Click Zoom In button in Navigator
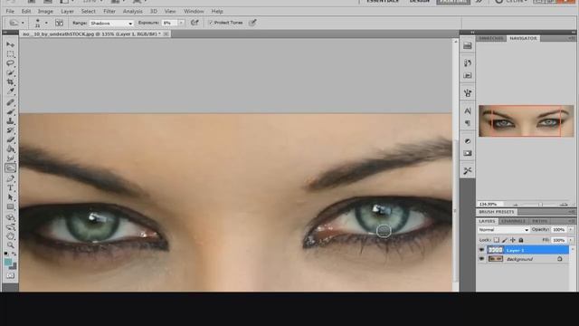 [564, 205]
